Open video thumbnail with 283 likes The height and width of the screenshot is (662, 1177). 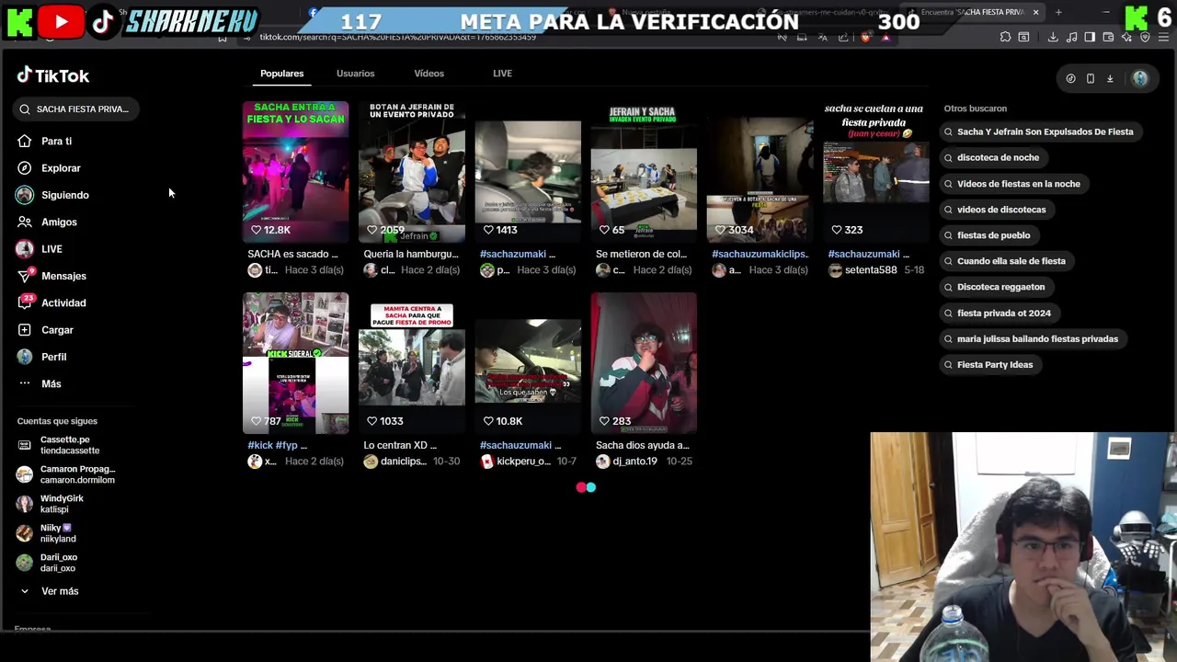644,363
